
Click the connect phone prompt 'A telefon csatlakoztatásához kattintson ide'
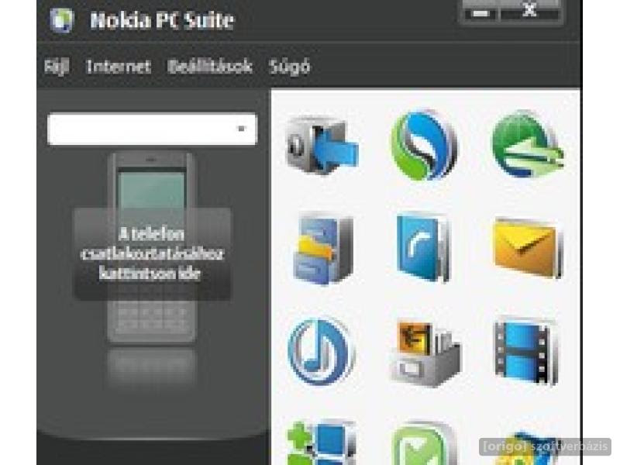(152, 254)
